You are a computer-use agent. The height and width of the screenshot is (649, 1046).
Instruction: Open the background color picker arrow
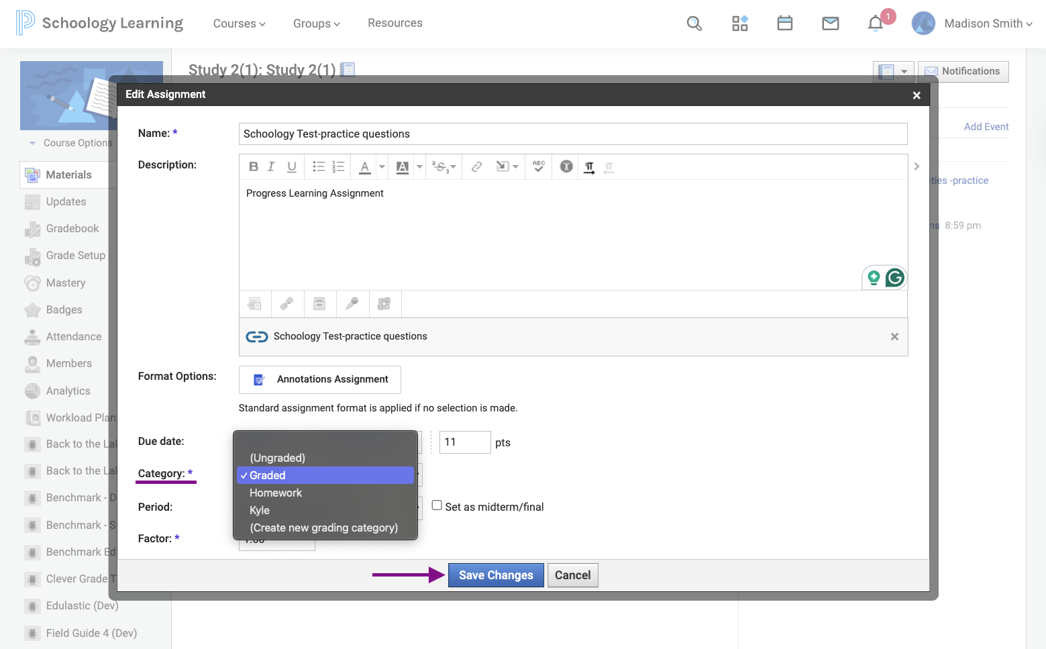coord(419,167)
